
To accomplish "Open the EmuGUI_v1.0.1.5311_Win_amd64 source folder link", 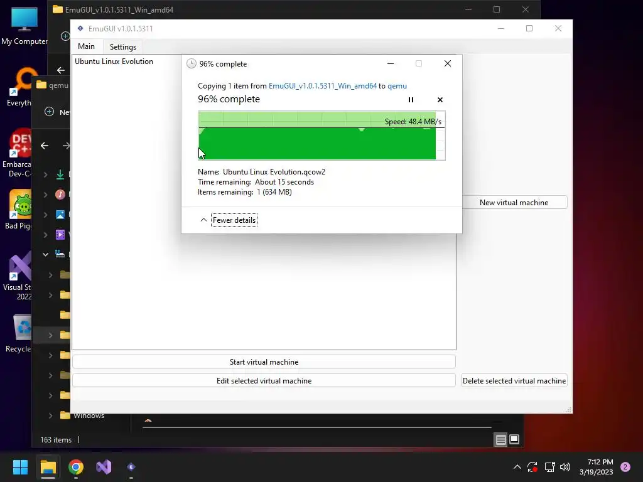I will click(x=322, y=85).
